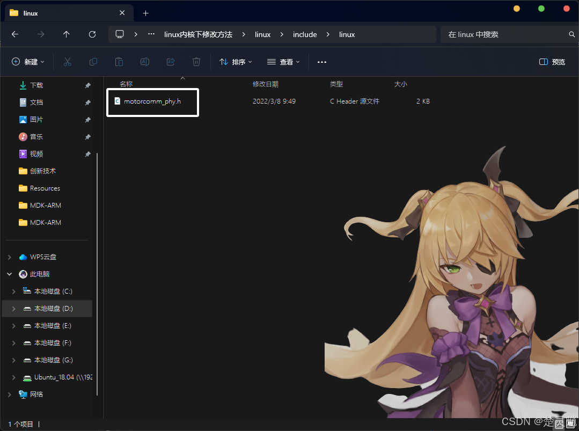Click the green maximize window button
This screenshot has width=579, height=431.
coord(541,9)
